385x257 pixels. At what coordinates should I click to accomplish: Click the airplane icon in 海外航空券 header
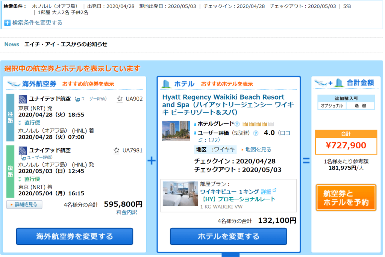tap(14, 83)
